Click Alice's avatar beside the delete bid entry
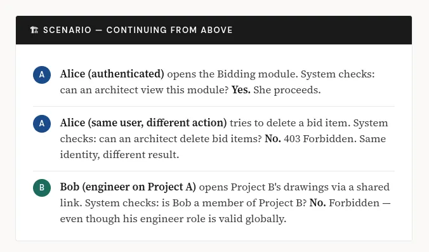The height and width of the screenshot is (252, 429). pyautogui.click(x=42, y=124)
